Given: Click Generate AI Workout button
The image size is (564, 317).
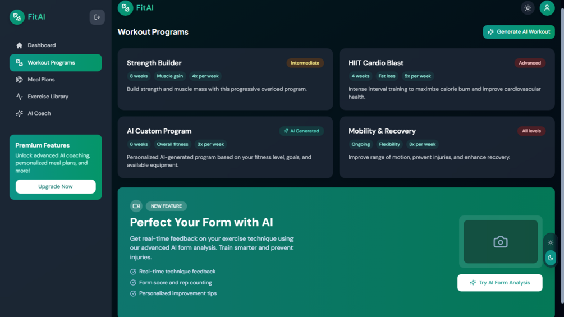Looking at the screenshot, I should click(519, 32).
